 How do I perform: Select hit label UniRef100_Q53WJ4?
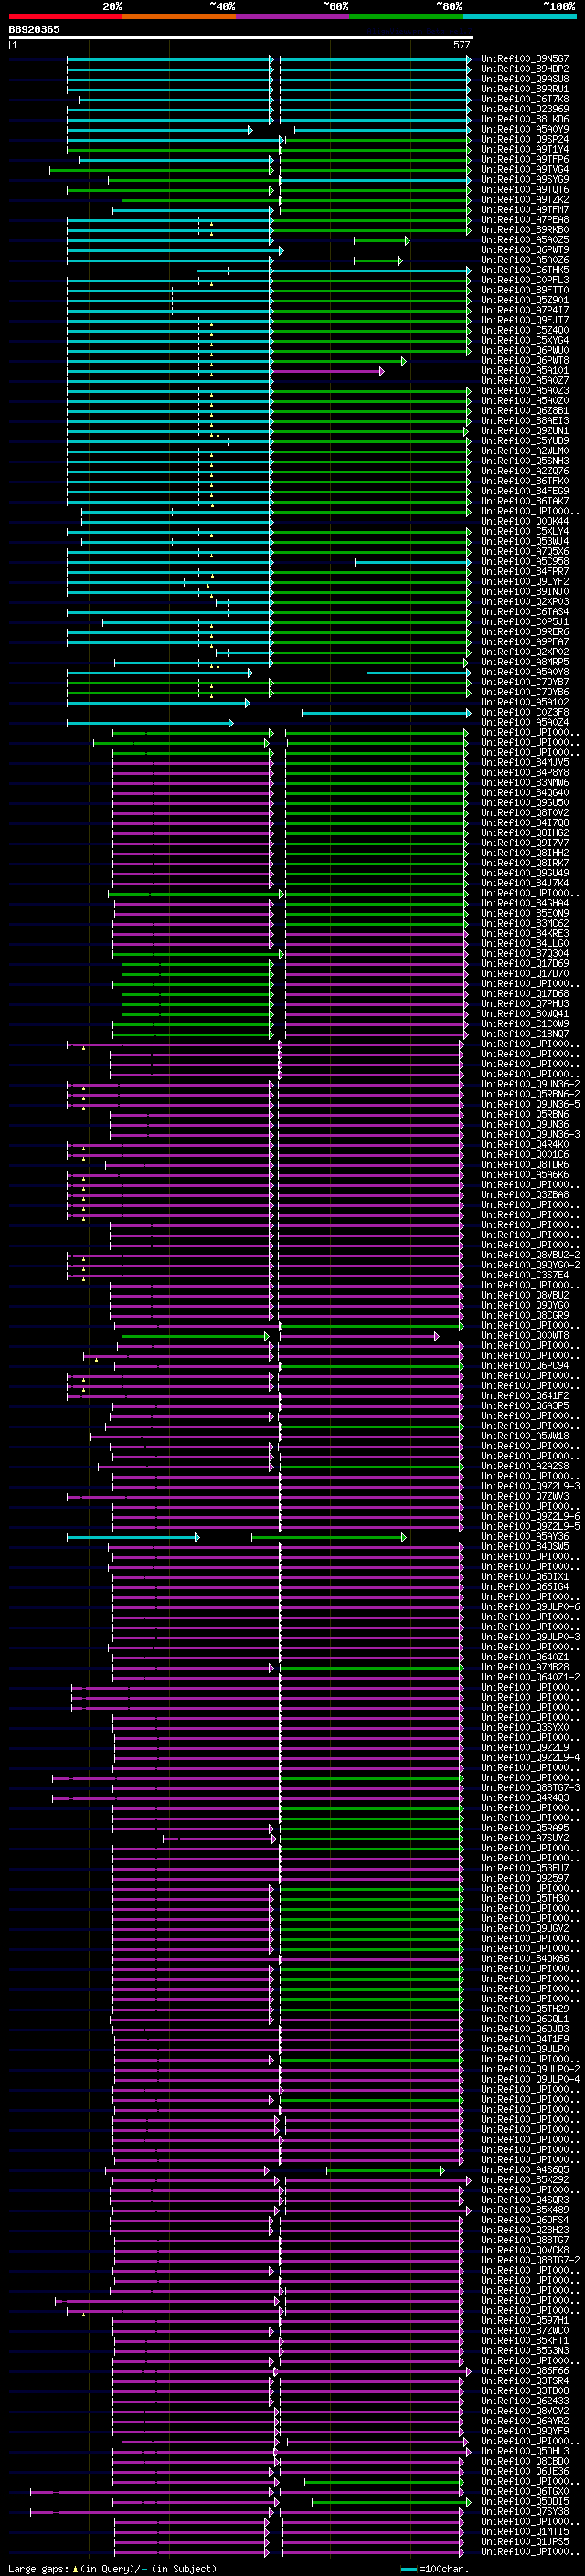tap(525, 541)
